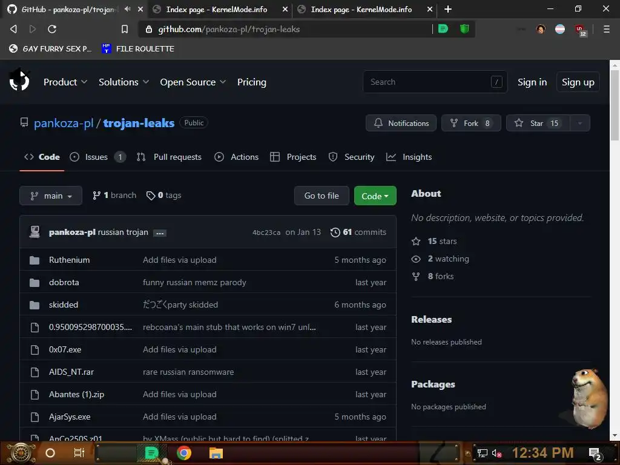Click the striped flag extension icon

560,29
